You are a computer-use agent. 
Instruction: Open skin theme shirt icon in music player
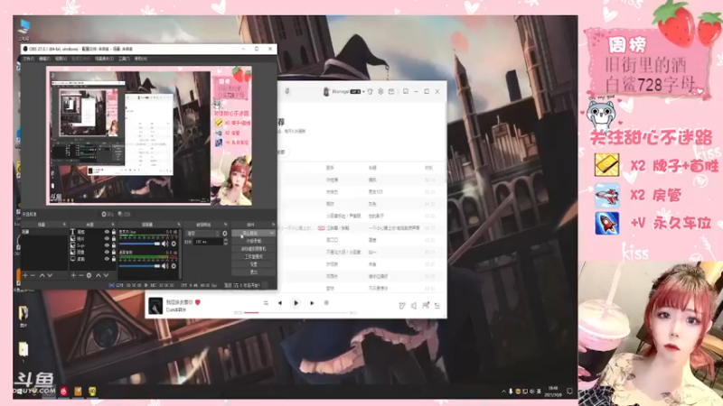370,91
